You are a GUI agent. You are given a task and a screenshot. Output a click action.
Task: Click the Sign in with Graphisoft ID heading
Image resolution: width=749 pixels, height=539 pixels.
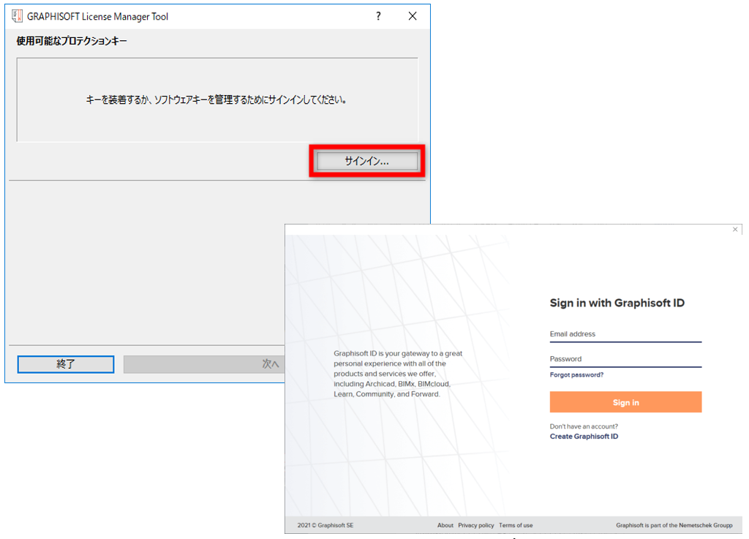(617, 303)
